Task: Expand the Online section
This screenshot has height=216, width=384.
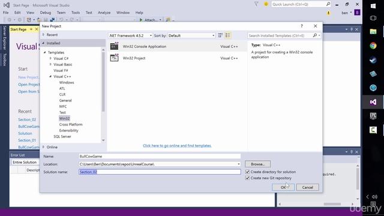Action: [44, 147]
